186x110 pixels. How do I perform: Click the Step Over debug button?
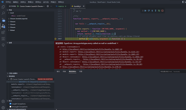click(x=149, y=11)
